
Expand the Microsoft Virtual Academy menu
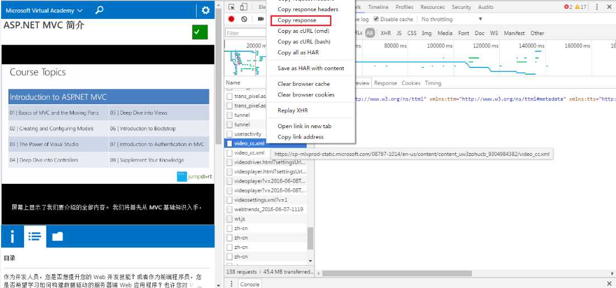[x=44, y=11]
